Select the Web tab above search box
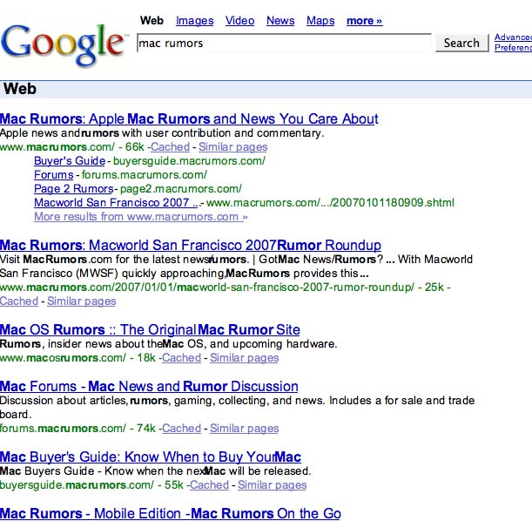Image resolution: width=532 pixels, height=521 pixels. (x=152, y=20)
